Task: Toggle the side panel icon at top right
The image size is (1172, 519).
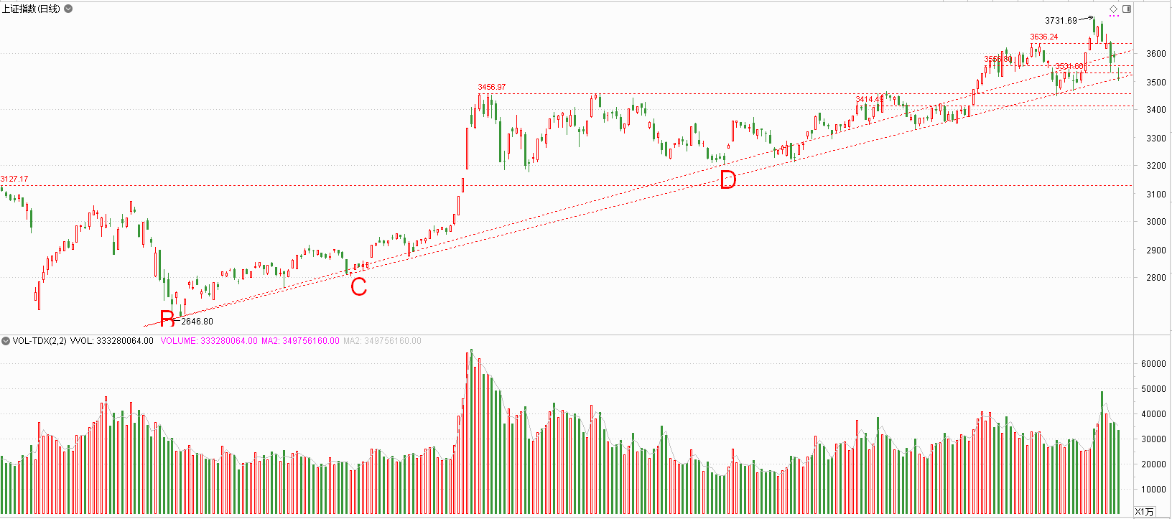Action: click(x=1127, y=9)
